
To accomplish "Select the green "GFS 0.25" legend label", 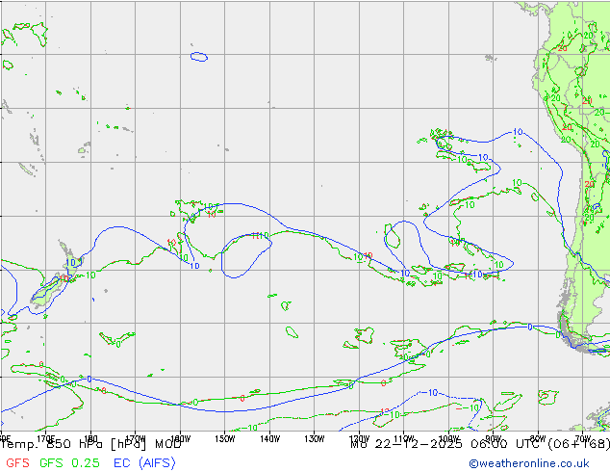I will pos(69,463).
